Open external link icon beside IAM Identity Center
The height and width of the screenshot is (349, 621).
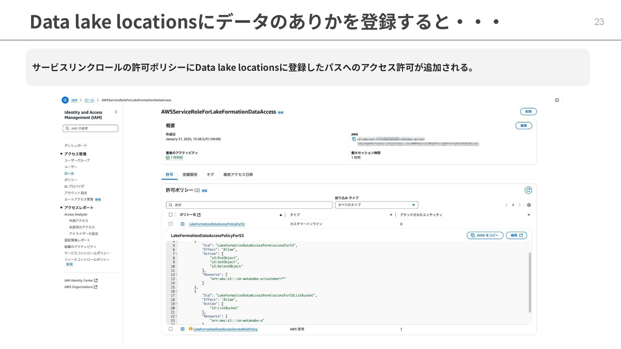click(x=96, y=280)
